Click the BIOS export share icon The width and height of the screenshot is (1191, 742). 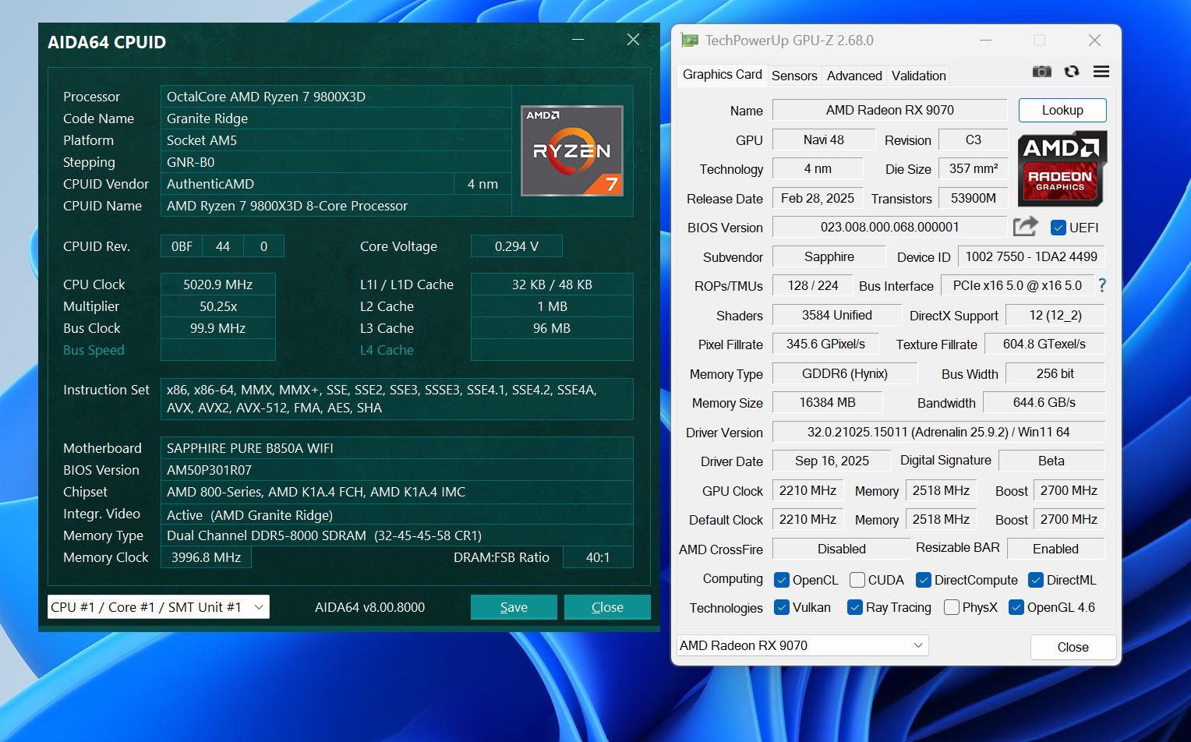point(1025,227)
